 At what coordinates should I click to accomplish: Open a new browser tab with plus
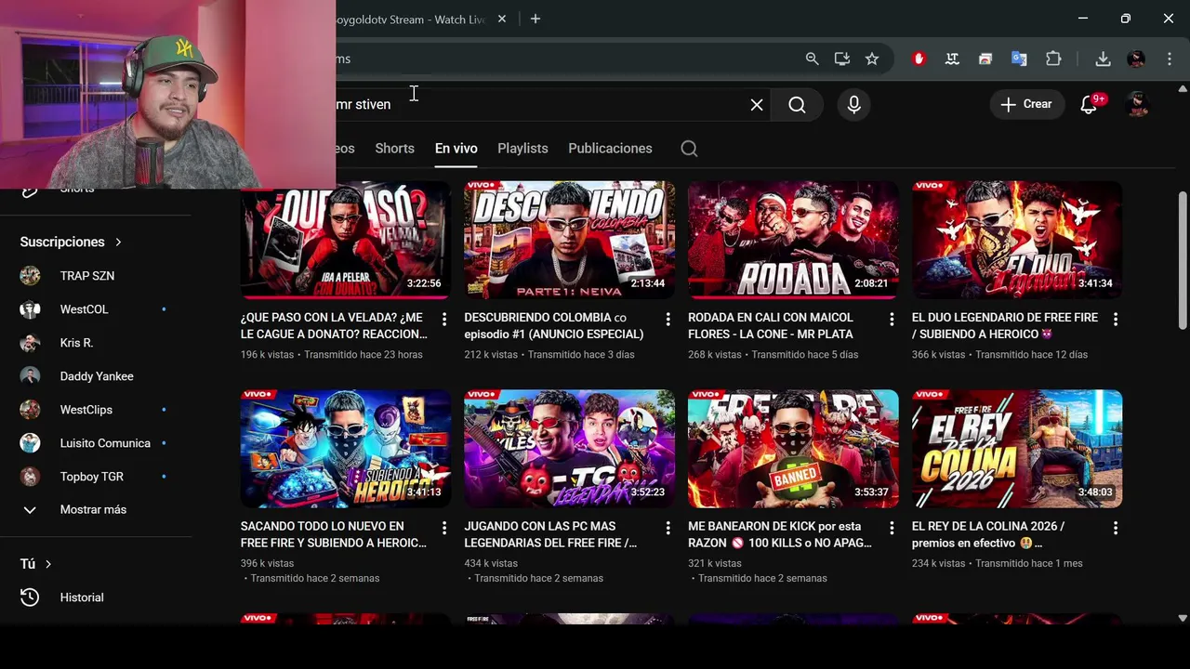pos(535,19)
